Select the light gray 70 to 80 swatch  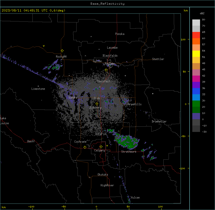[x=196, y=23]
